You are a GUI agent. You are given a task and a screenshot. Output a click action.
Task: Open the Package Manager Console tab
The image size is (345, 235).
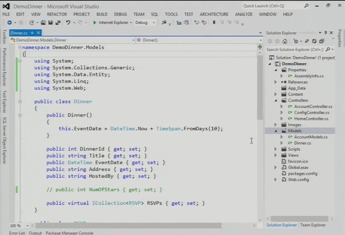[x=69, y=233]
